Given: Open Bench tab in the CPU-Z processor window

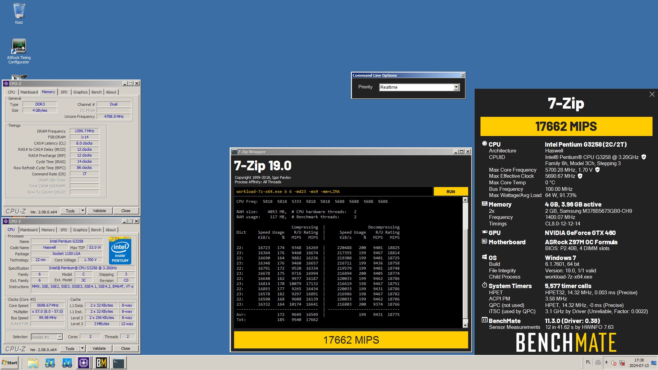Looking at the screenshot, I should pos(96,230).
